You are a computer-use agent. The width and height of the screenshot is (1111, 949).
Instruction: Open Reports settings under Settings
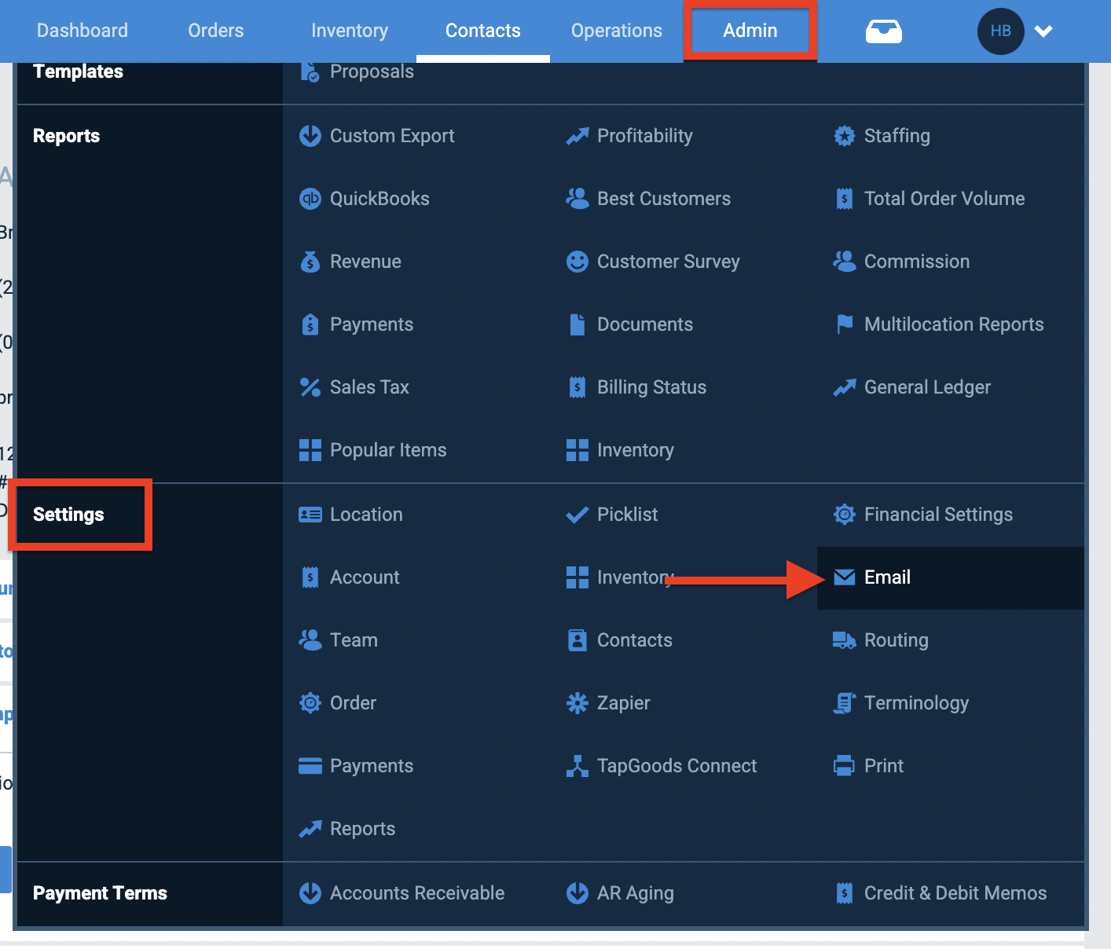(x=362, y=829)
